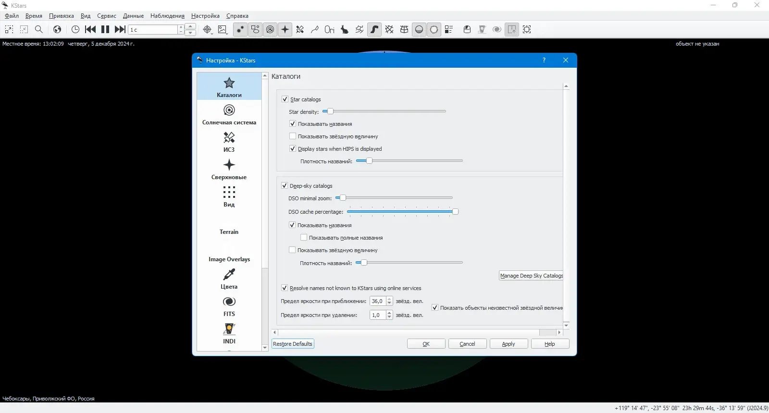Toggle deep-sky objects toolbar icon
Screen dimensions: 769x413
(255, 29)
